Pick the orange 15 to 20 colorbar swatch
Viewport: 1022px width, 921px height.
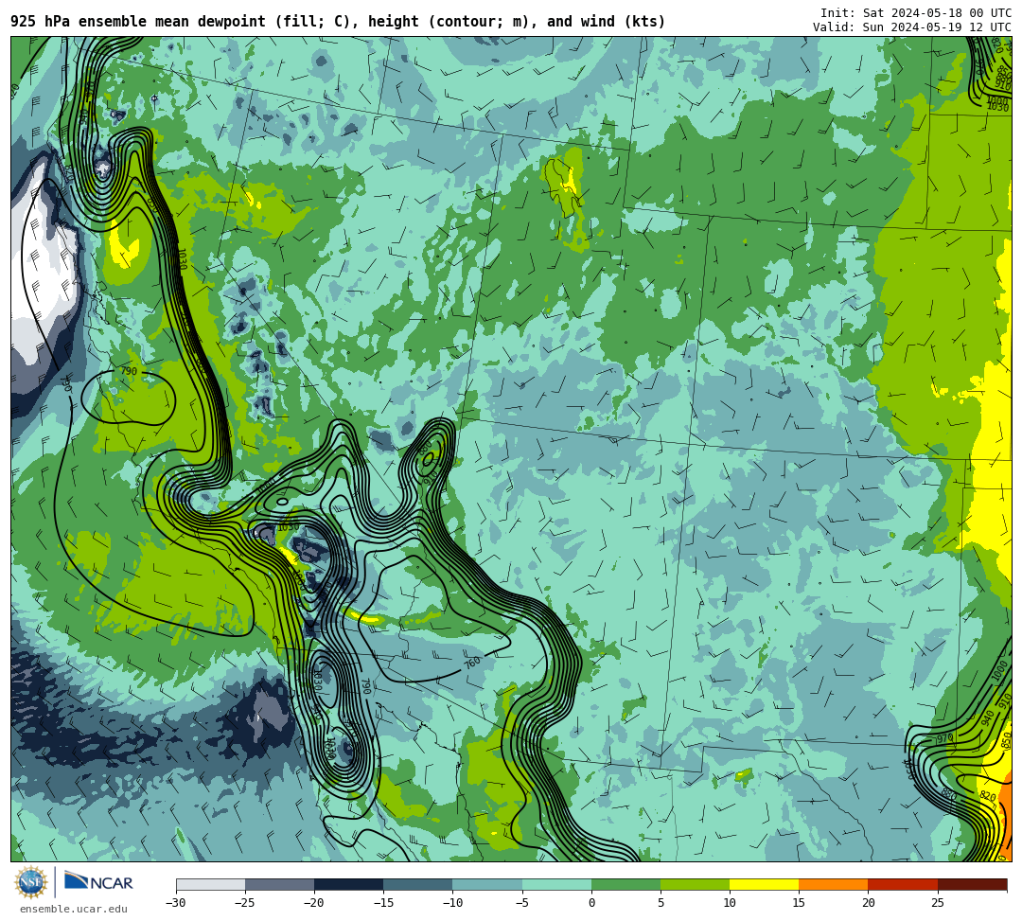[x=834, y=884]
